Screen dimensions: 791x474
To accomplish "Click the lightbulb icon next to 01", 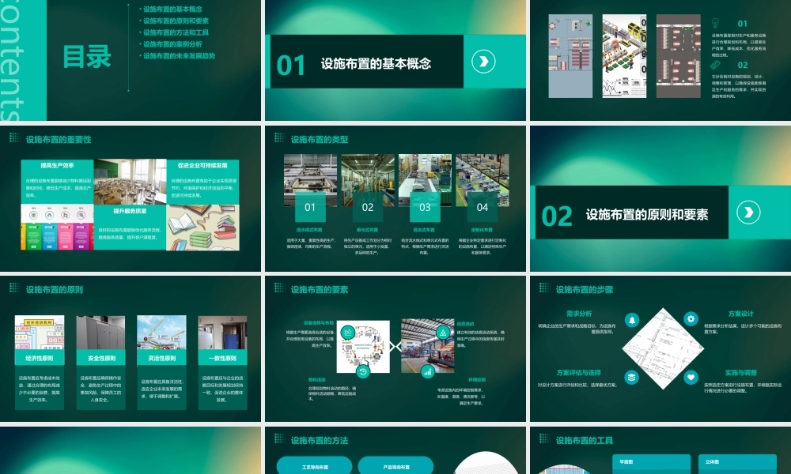I will click(715, 23).
